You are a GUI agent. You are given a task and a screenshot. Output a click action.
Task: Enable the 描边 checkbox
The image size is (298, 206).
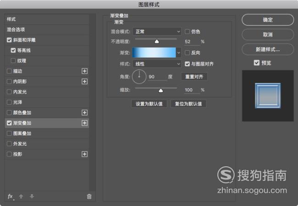[9, 71]
